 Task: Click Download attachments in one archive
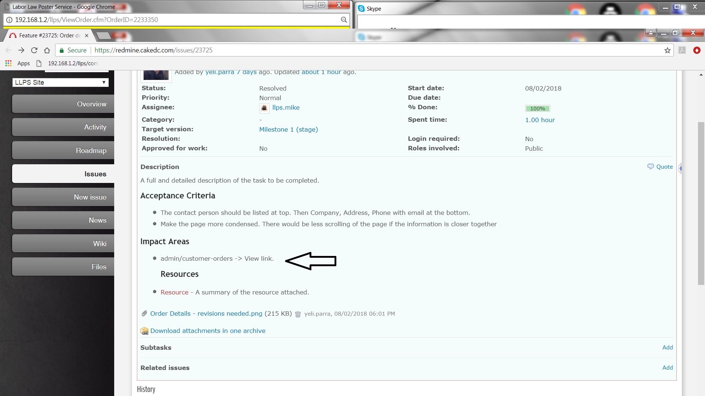(207, 331)
